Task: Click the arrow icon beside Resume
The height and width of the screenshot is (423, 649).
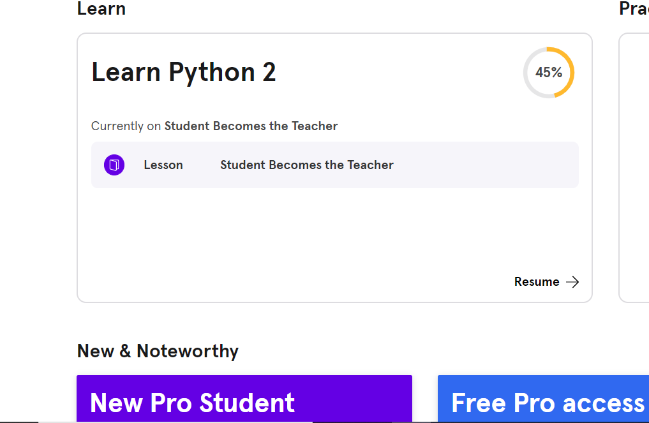Action: [572, 282]
